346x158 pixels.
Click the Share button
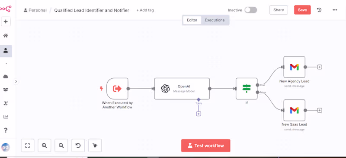(279, 10)
